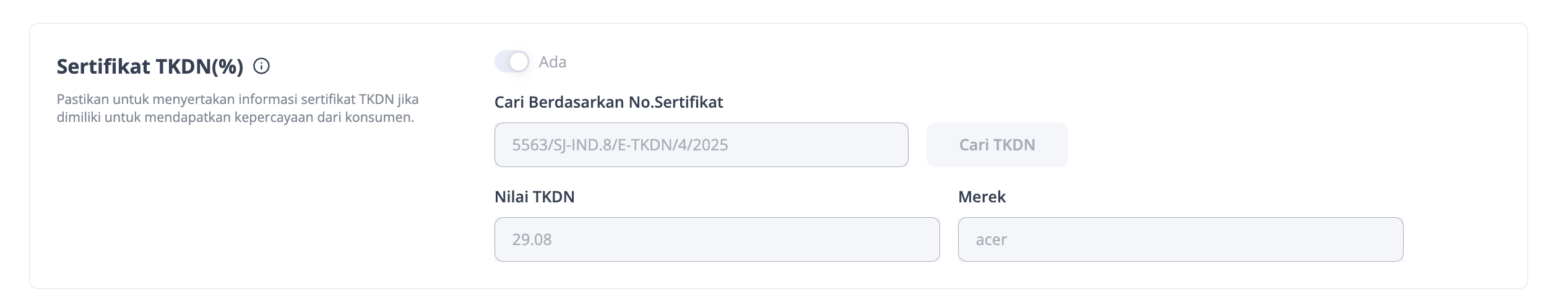1551x302 pixels.
Task: Click the Nilai TKDN field showing 29.08
Action: tap(717, 239)
